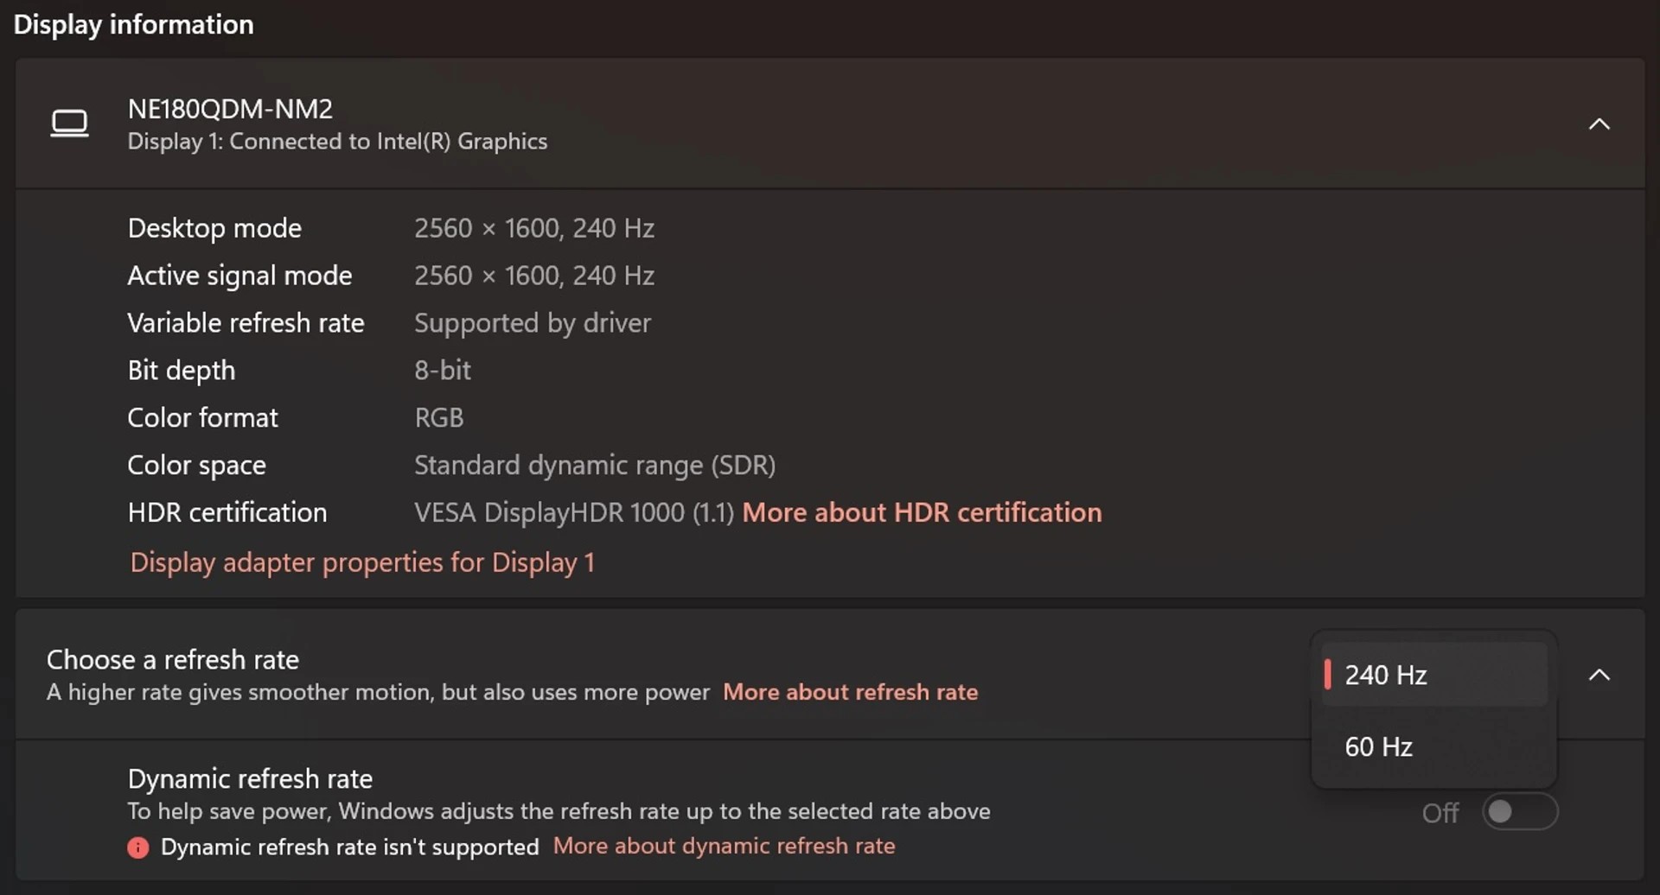Enable the Dynamic refresh rate toggle
Image resolution: width=1660 pixels, height=895 pixels.
[x=1520, y=811]
